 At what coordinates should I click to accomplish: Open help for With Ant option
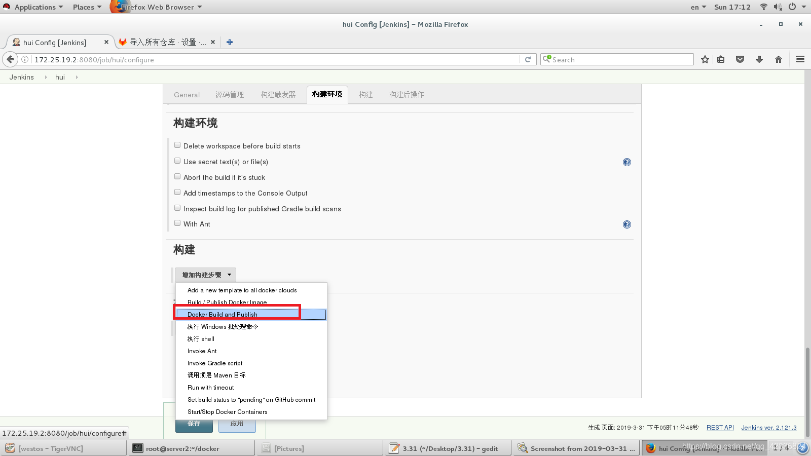(627, 224)
